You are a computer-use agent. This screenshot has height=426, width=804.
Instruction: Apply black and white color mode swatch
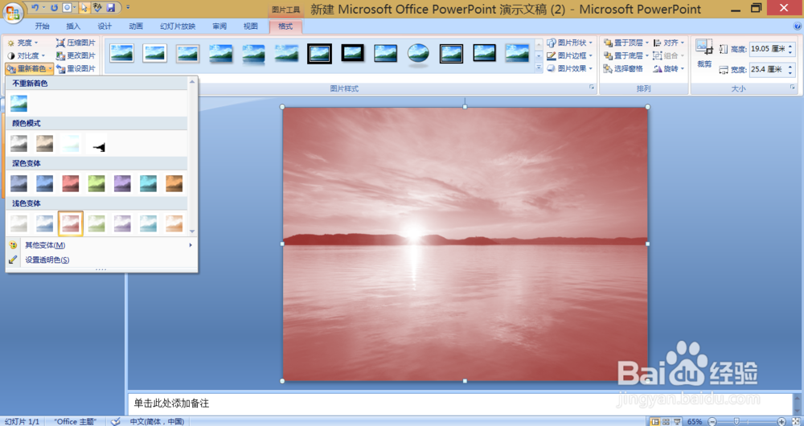[x=96, y=143]
